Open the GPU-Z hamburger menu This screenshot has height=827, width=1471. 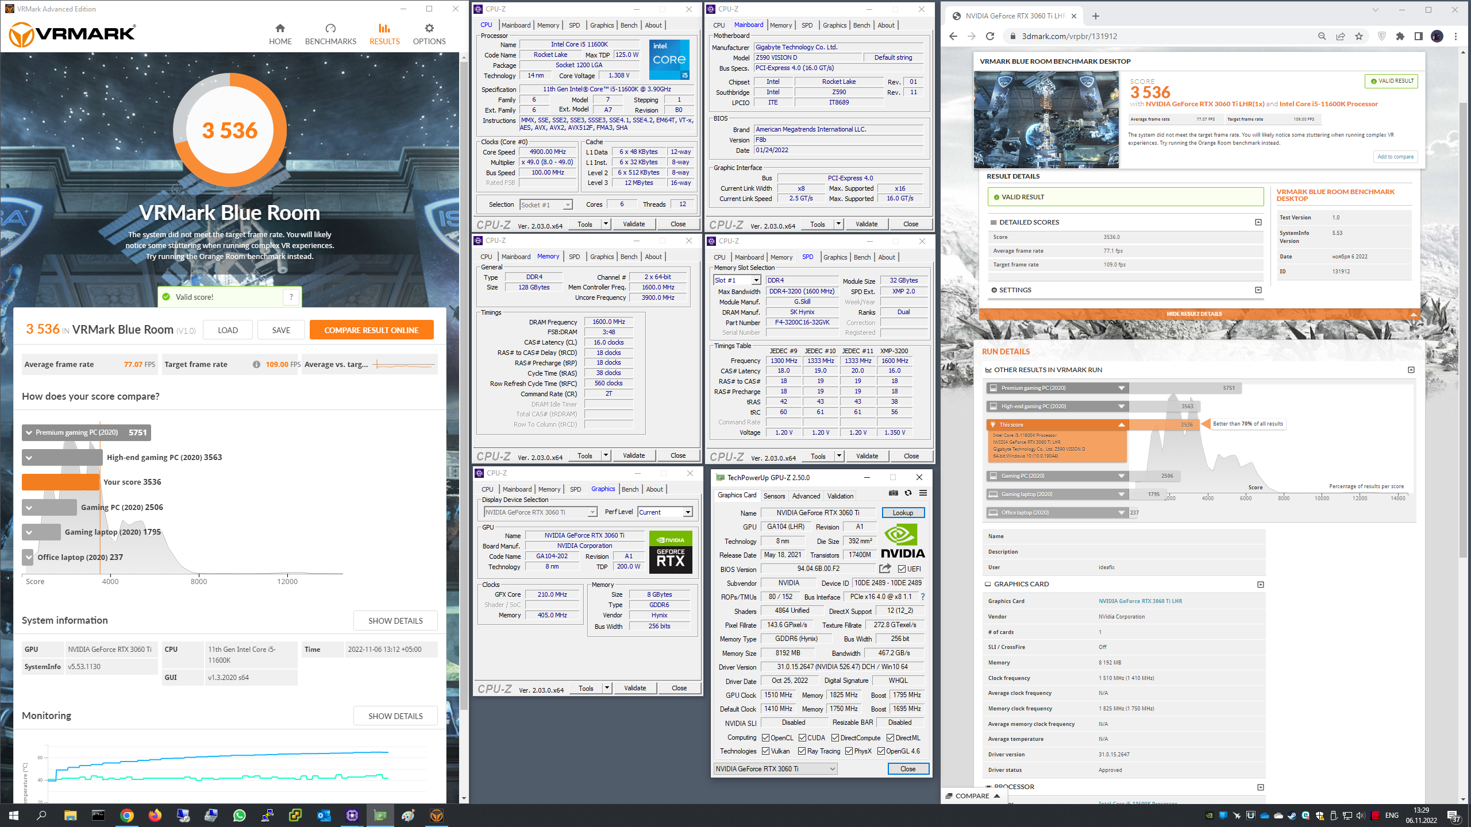tap(923, 493)
